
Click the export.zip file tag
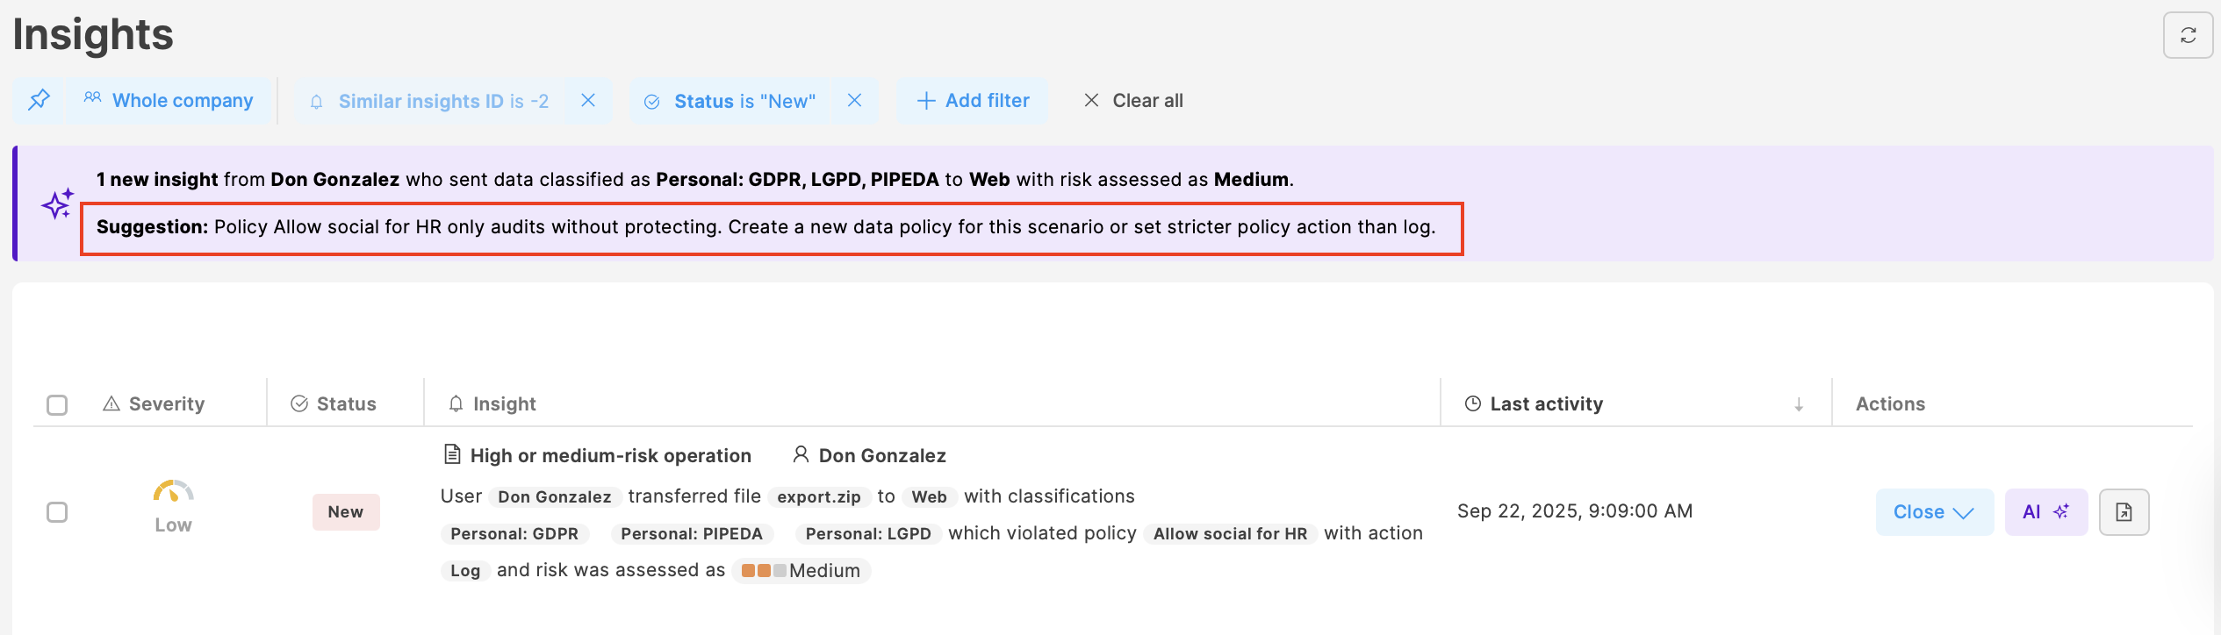[x=818, y=497]
